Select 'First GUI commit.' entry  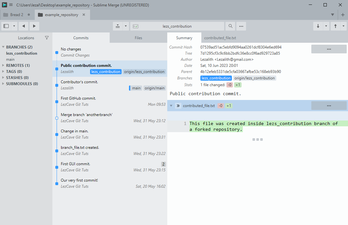coord(110,167)
